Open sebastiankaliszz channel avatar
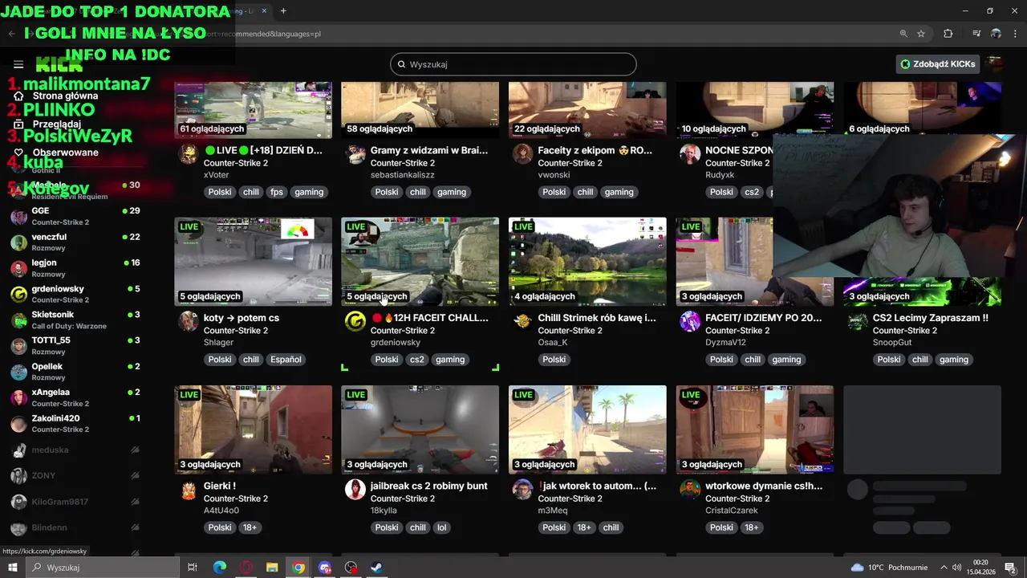 355,154
